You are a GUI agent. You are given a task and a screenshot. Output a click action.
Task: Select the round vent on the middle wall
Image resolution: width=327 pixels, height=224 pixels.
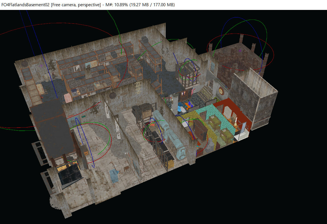tap(113, 96)
